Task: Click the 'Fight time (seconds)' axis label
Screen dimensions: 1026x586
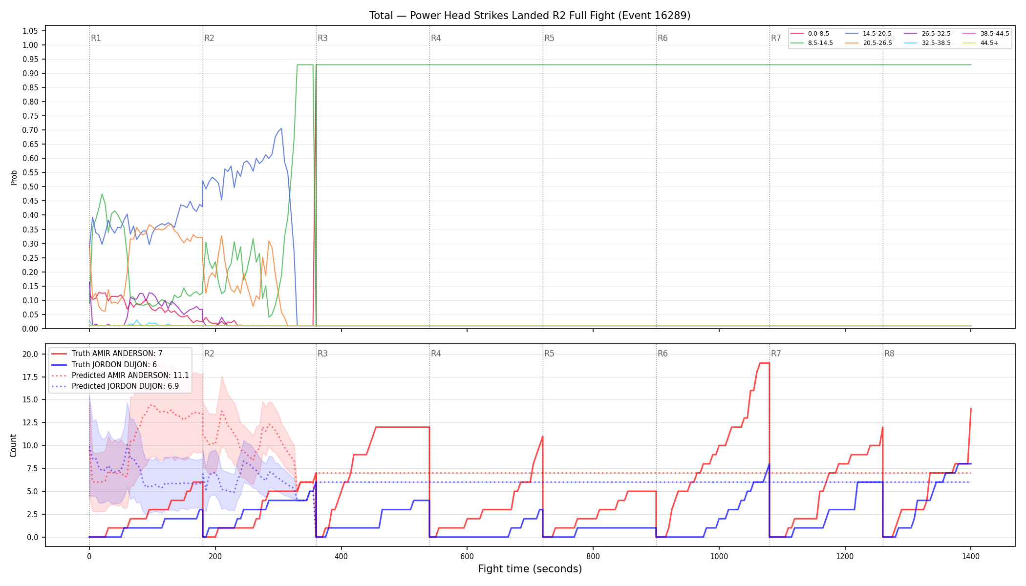Action: (530, 569)
